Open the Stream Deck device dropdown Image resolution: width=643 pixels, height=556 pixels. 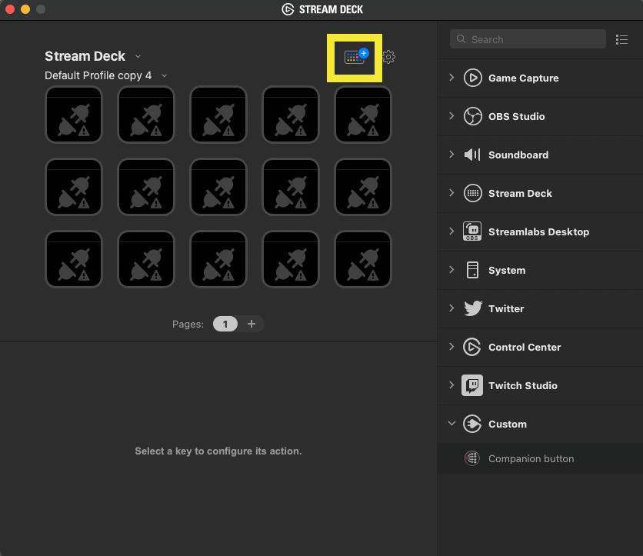tap(138, 57)
